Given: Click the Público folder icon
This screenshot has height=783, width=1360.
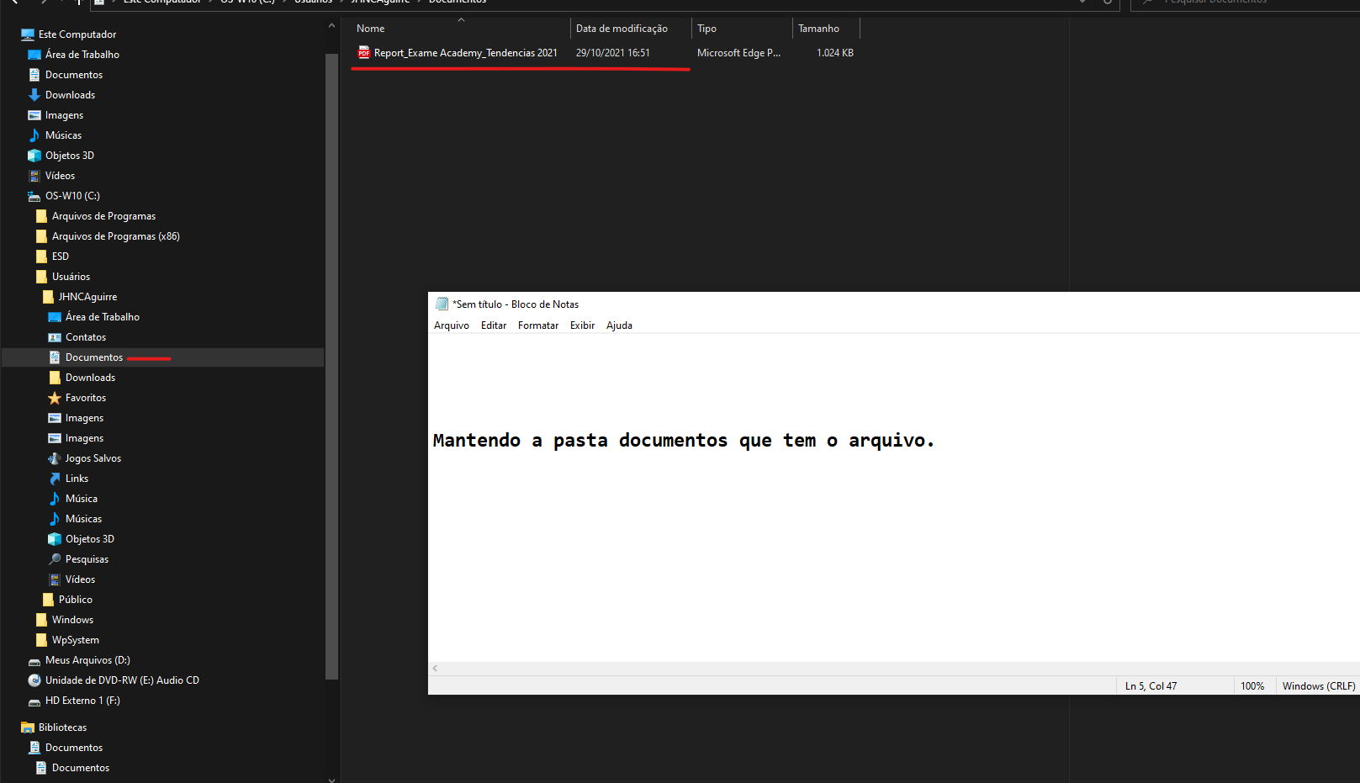Looking at the screenshot, I should [x=48, y=600].
